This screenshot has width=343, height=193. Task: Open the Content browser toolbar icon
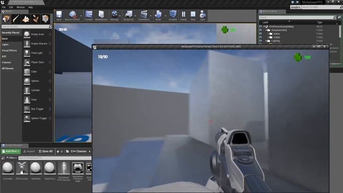[x=88, y=16]
